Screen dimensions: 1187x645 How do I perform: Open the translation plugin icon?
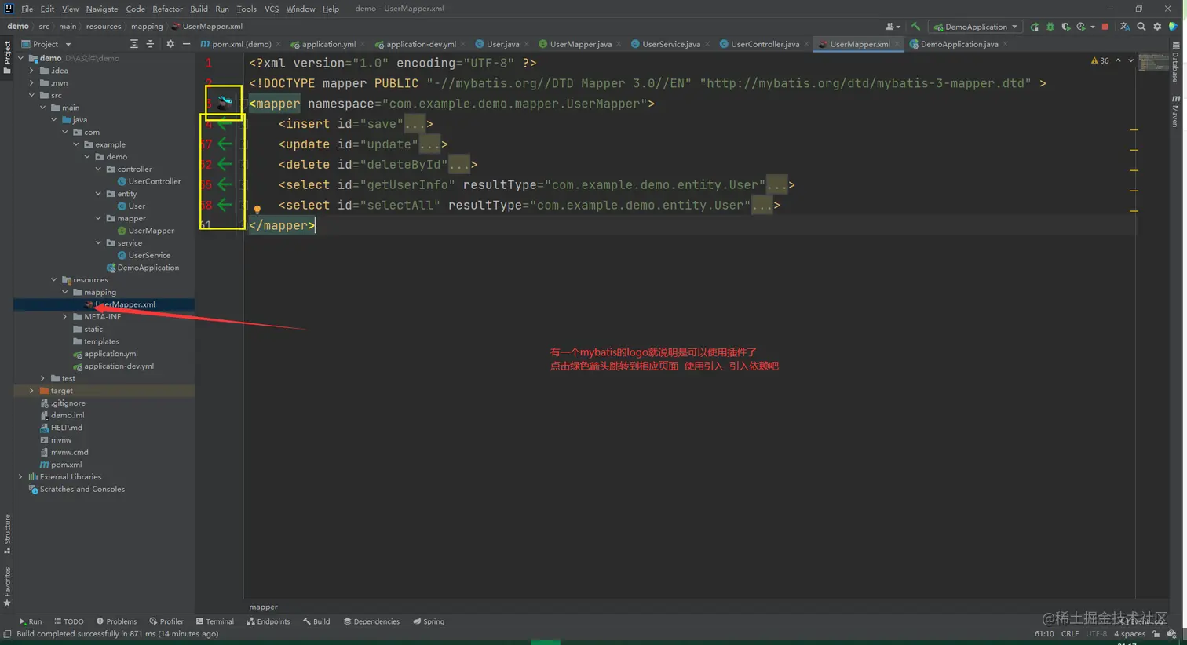tap(1125, 27)
